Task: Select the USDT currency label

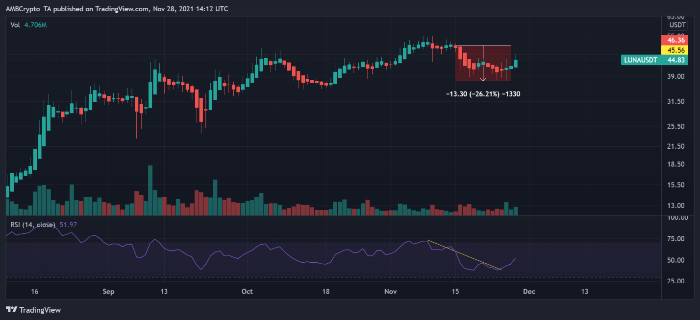Action: [677, 25]
